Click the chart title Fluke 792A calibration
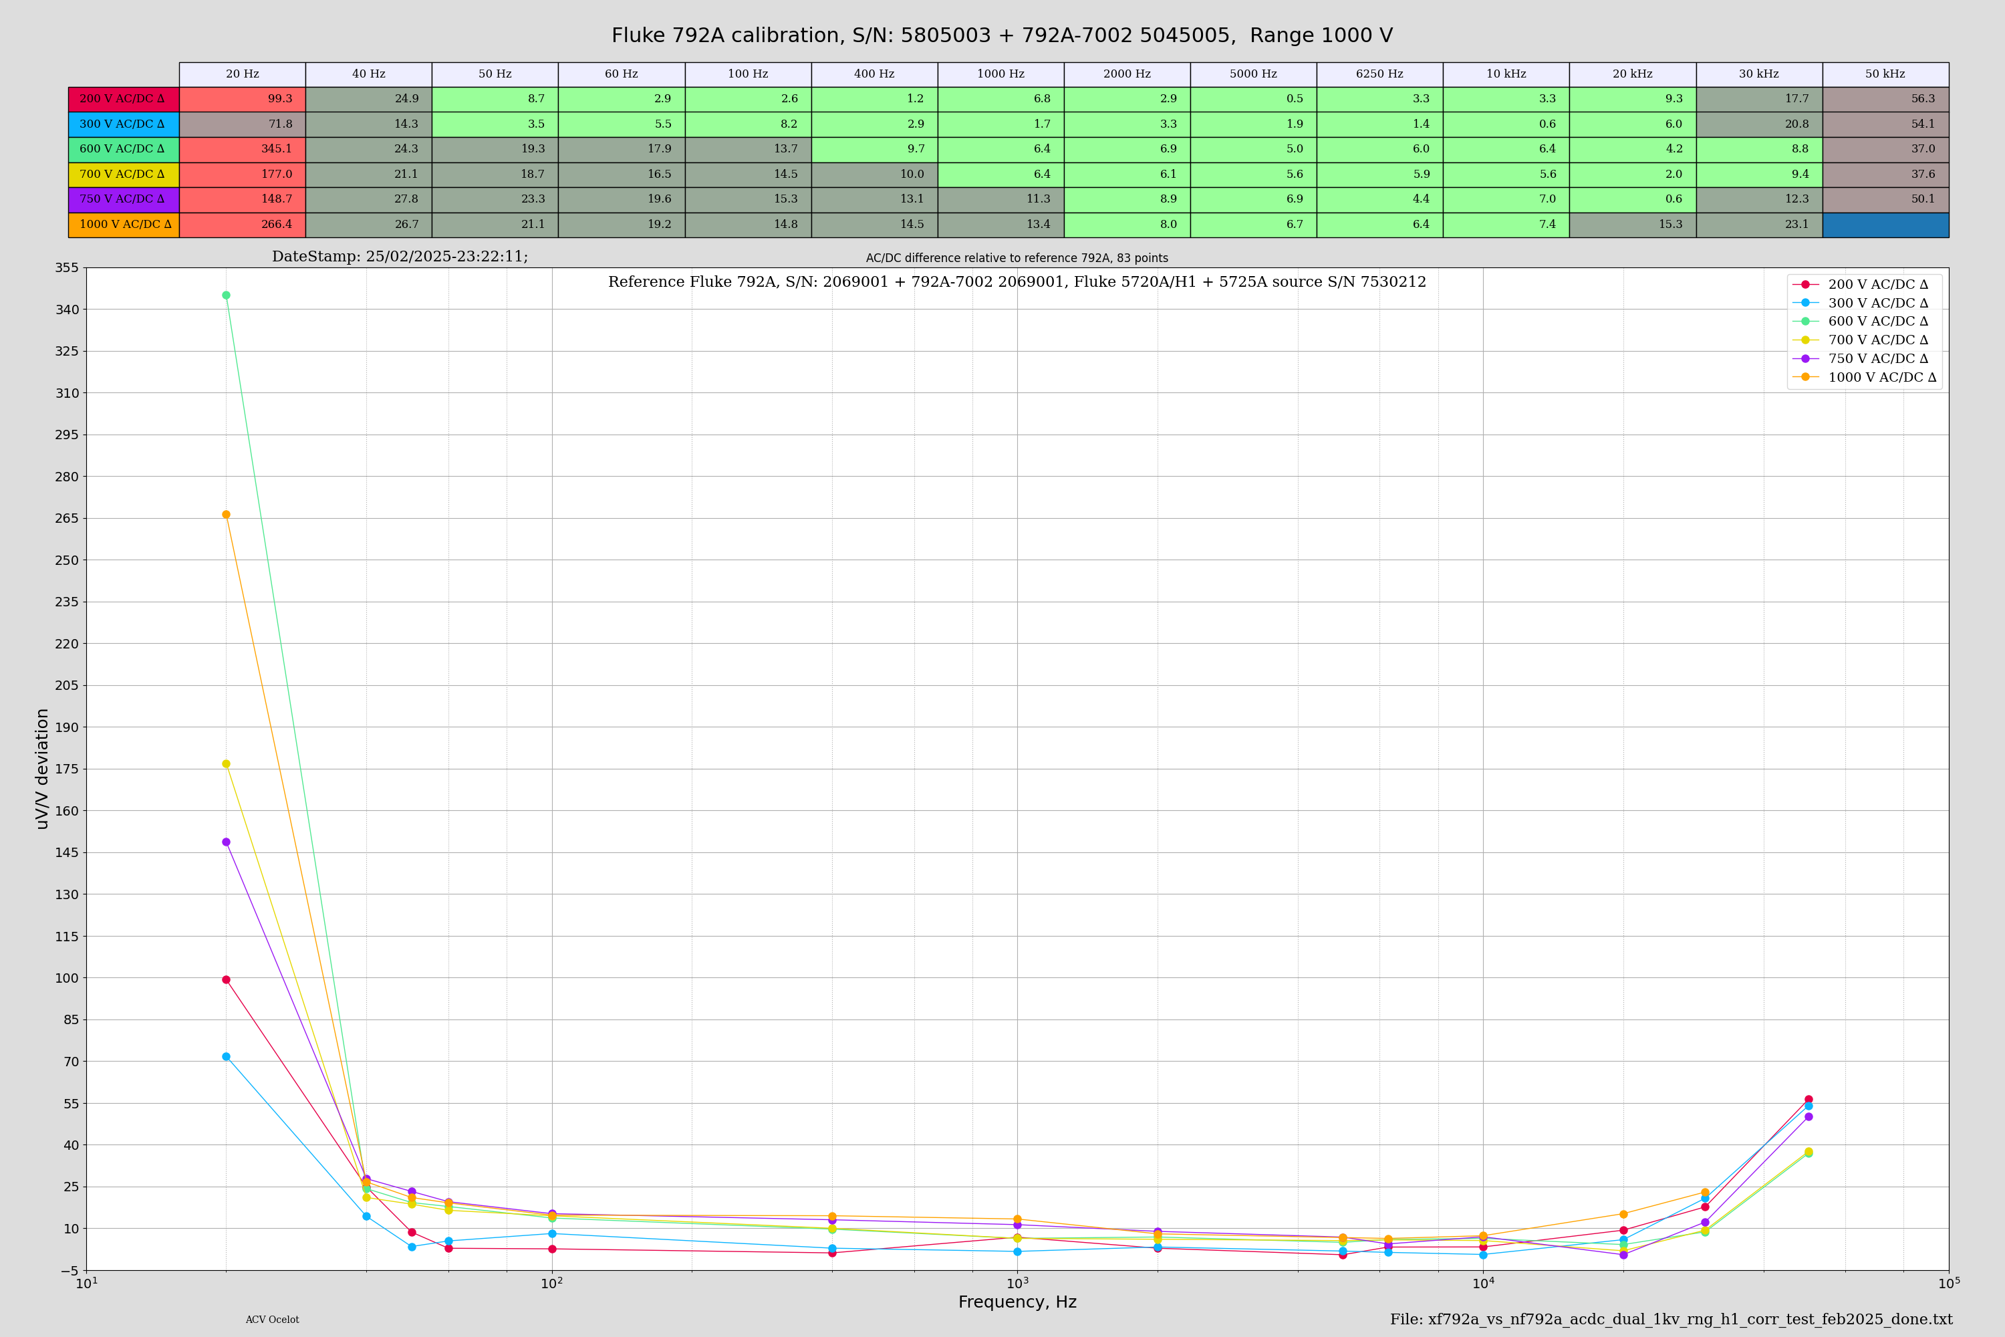 (x=1002, y=36)
